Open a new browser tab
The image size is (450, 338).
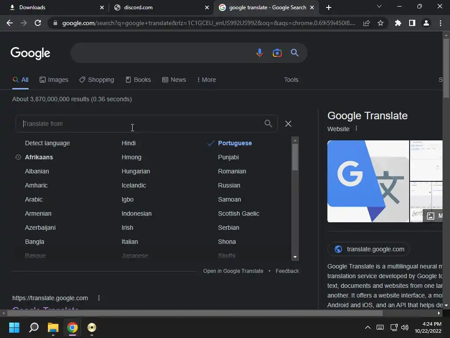(329, 7)
